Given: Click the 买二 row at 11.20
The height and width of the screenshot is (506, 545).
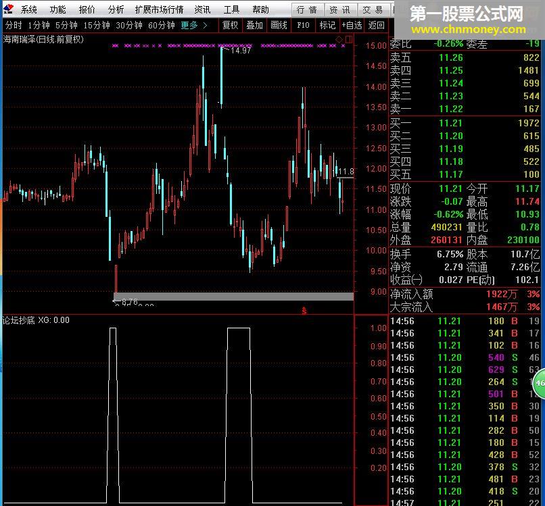Looking at the screenshot, I should pos(465,136).
